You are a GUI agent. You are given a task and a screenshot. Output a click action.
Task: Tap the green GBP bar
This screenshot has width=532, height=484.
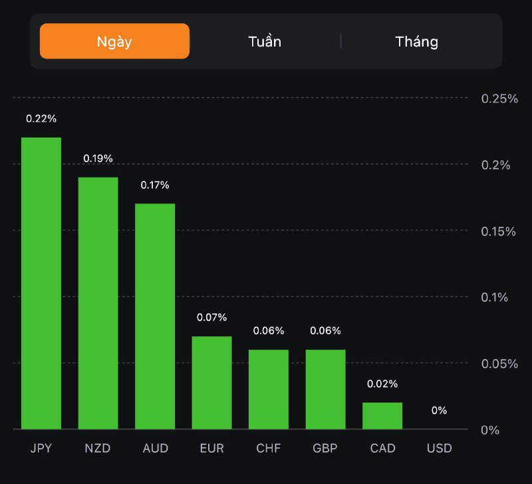(326, 390)
